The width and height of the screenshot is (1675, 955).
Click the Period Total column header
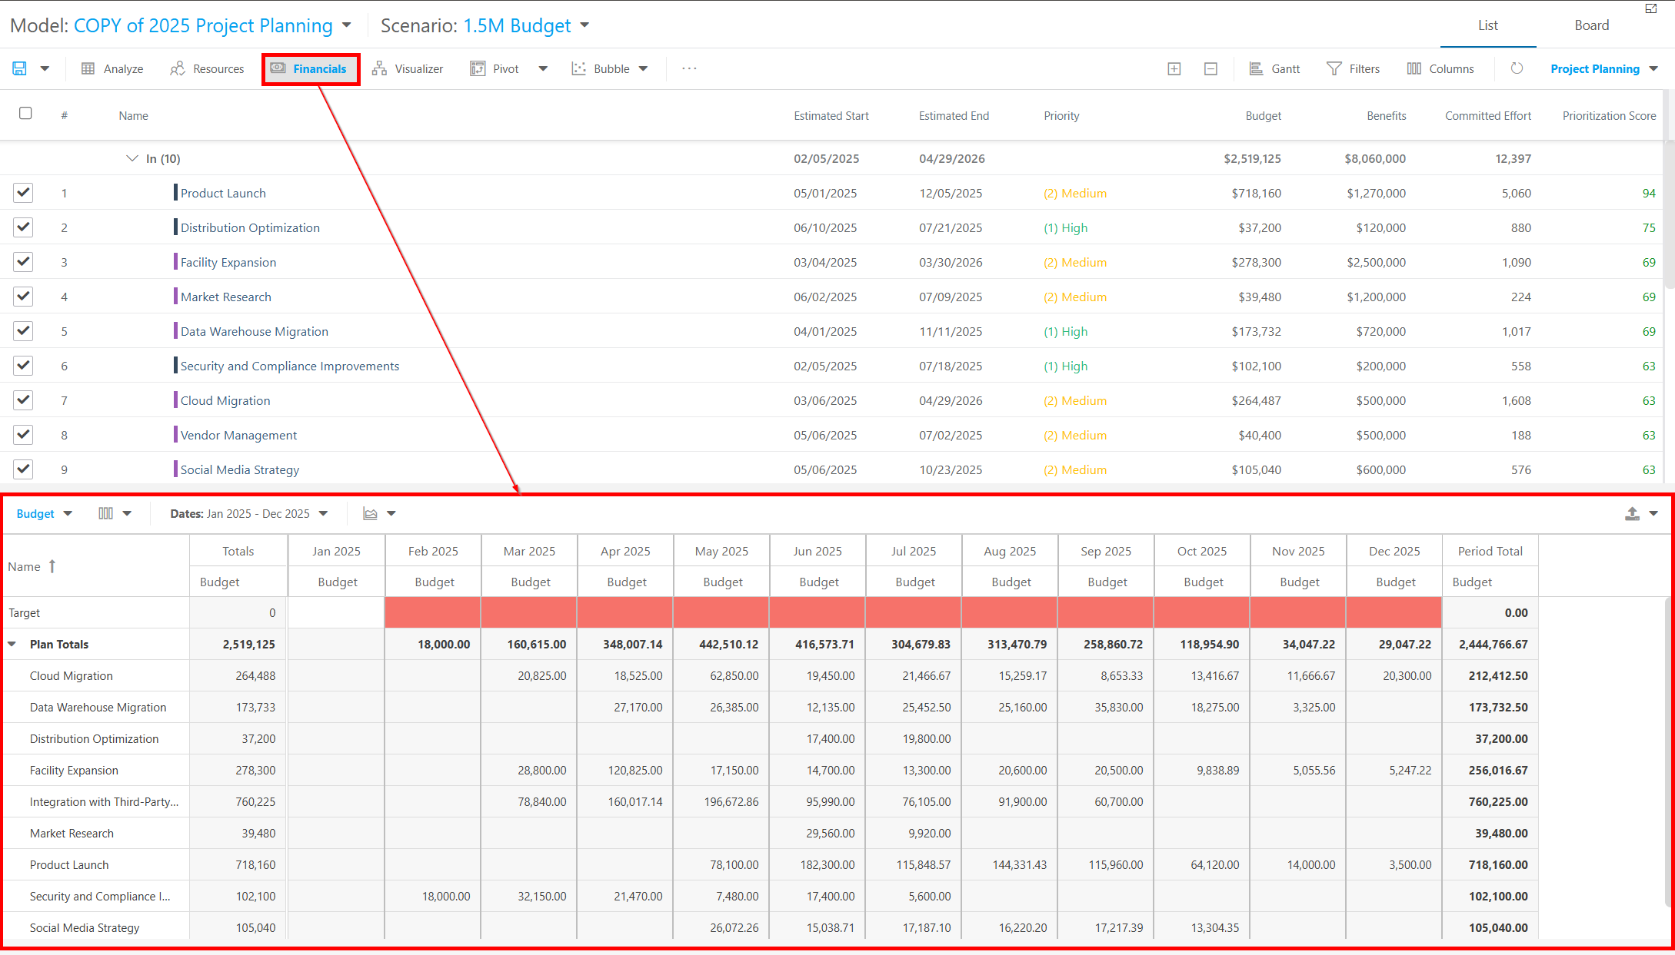1490,551
